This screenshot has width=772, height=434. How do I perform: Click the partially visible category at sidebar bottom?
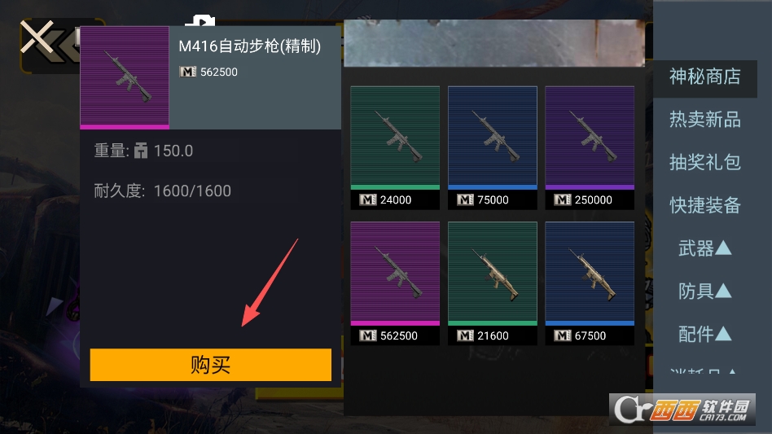point(703,370)
